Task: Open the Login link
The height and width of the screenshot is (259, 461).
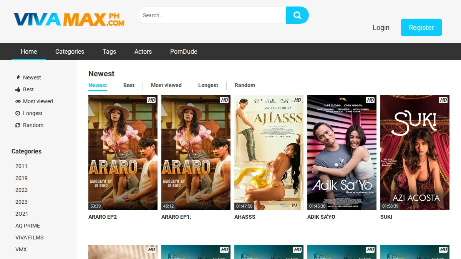Action: coord(381,28)
